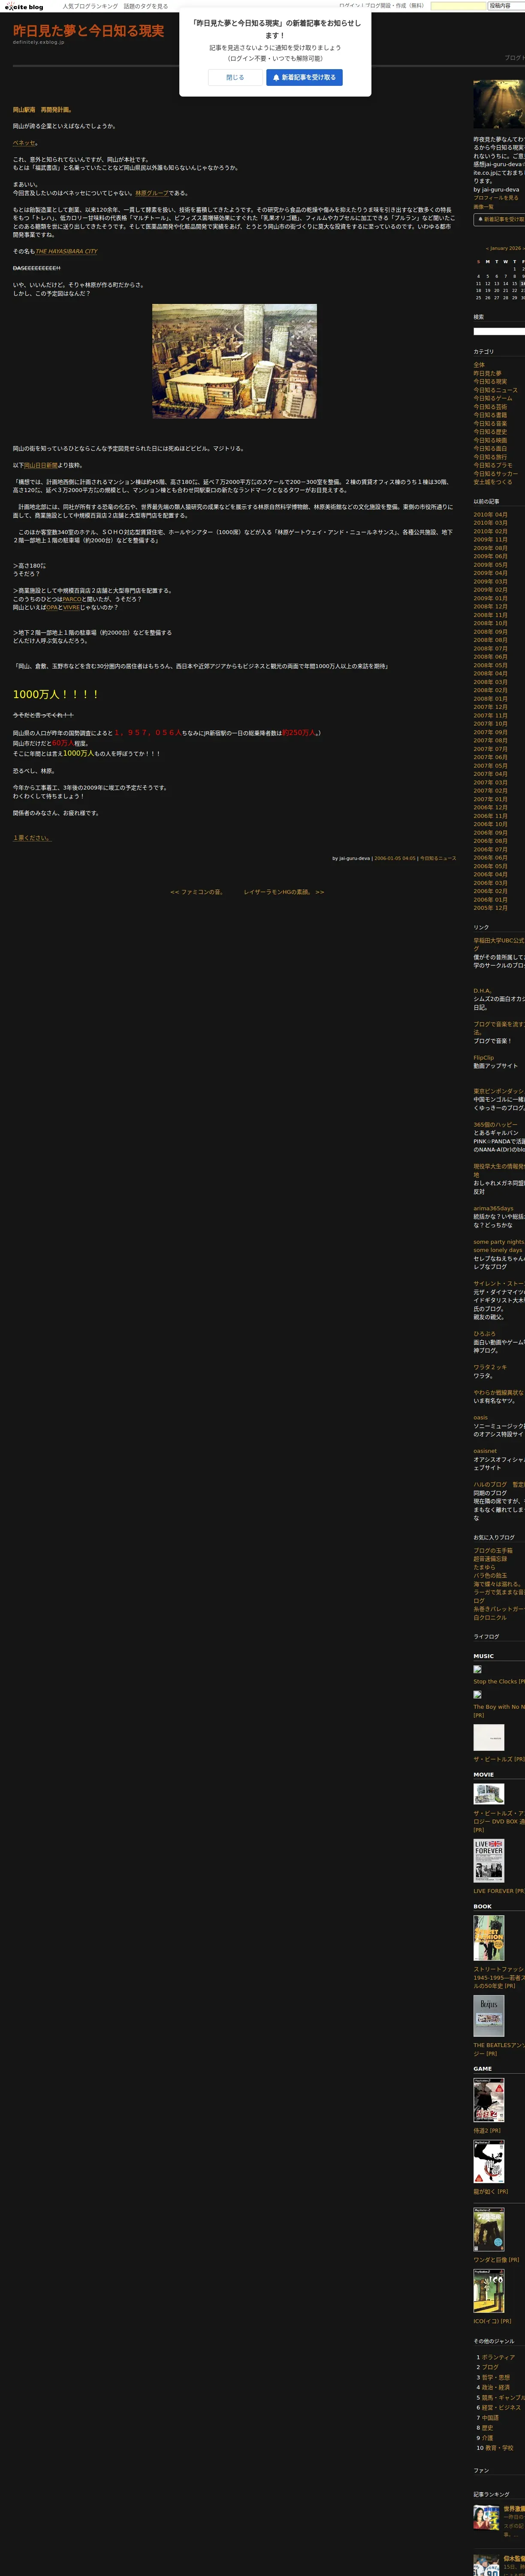This screenshot has height=2576, width=525.
Task: Open the Beatles anthology book cover
Action: click(488, 2017)
